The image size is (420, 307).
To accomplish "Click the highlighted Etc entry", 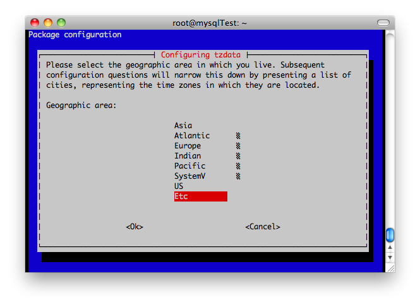I will 201,196.
